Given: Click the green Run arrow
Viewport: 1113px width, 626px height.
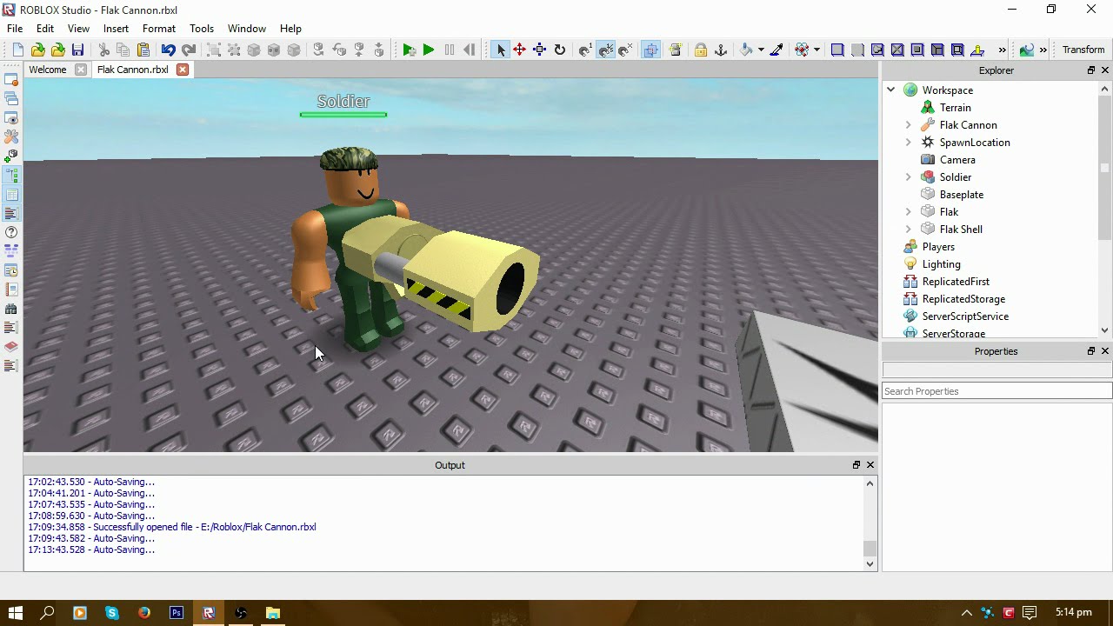Looking at the screenshot, I should tap(429, 50).
